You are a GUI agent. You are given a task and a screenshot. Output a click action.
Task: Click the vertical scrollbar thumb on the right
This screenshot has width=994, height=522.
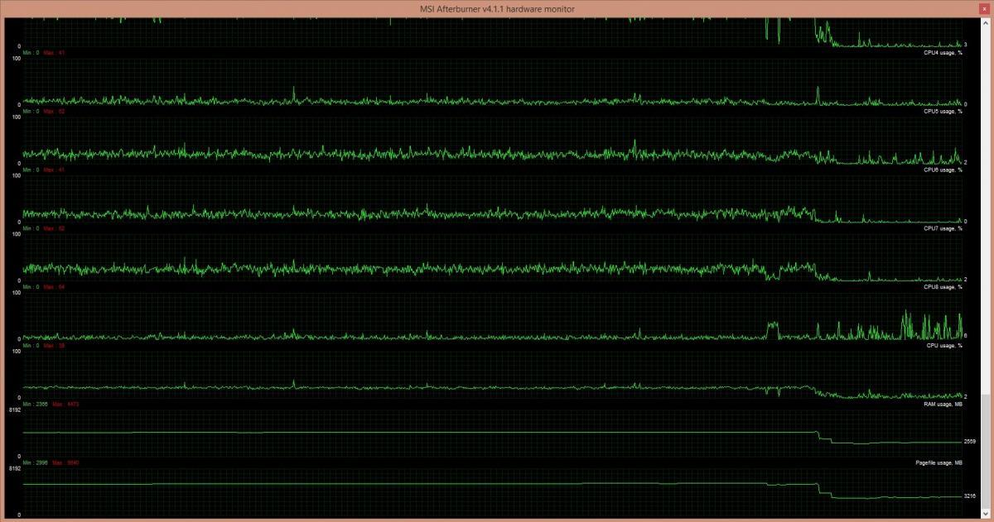coord(985,453)
